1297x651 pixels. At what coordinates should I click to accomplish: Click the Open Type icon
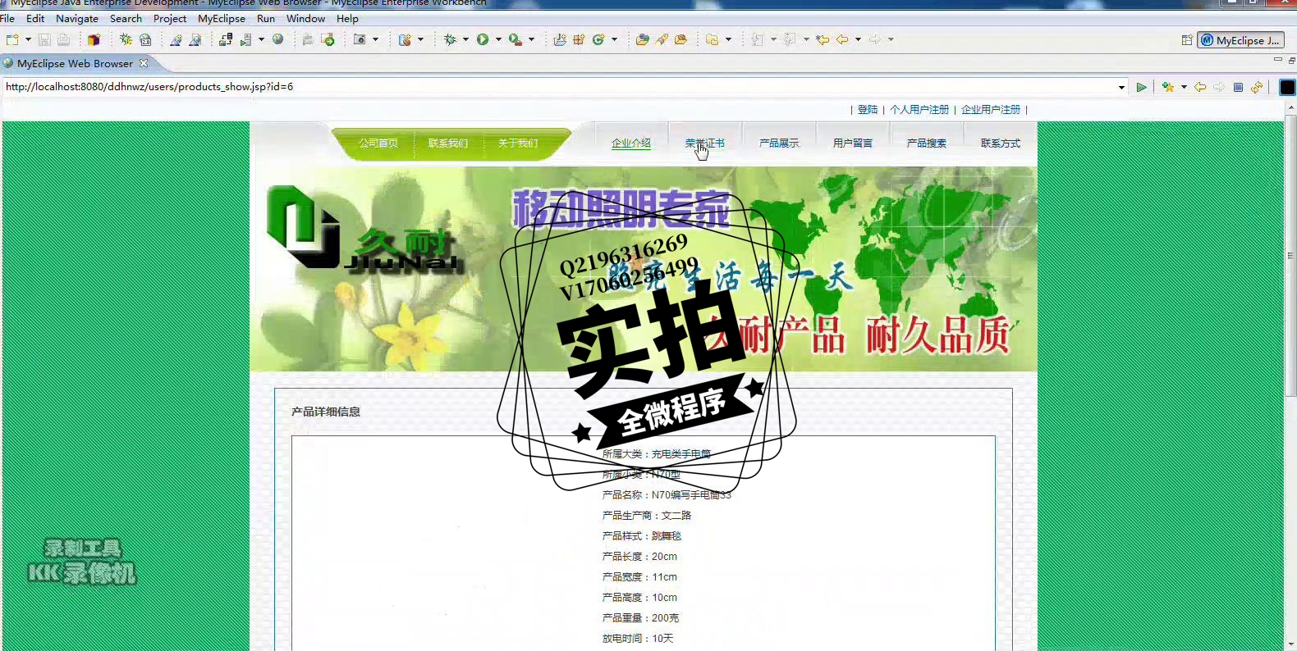(642, 39)
